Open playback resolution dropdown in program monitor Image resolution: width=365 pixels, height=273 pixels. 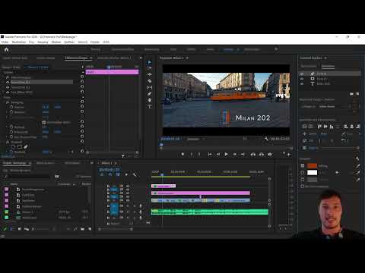[x=245, y=139]
